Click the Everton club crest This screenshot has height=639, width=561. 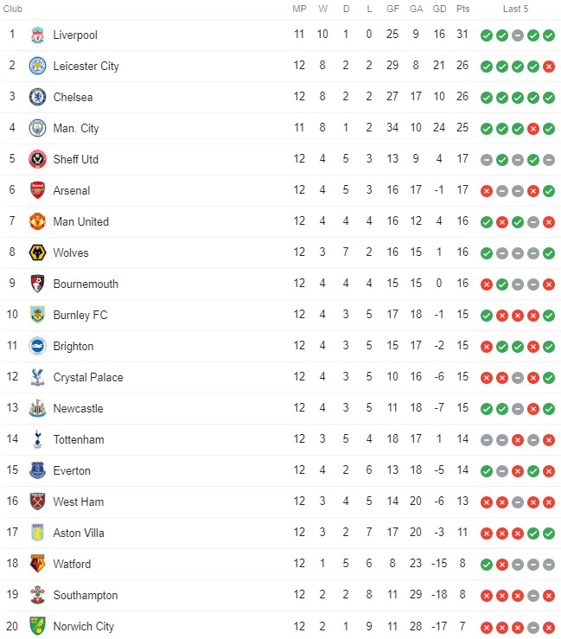click(37, 470)
